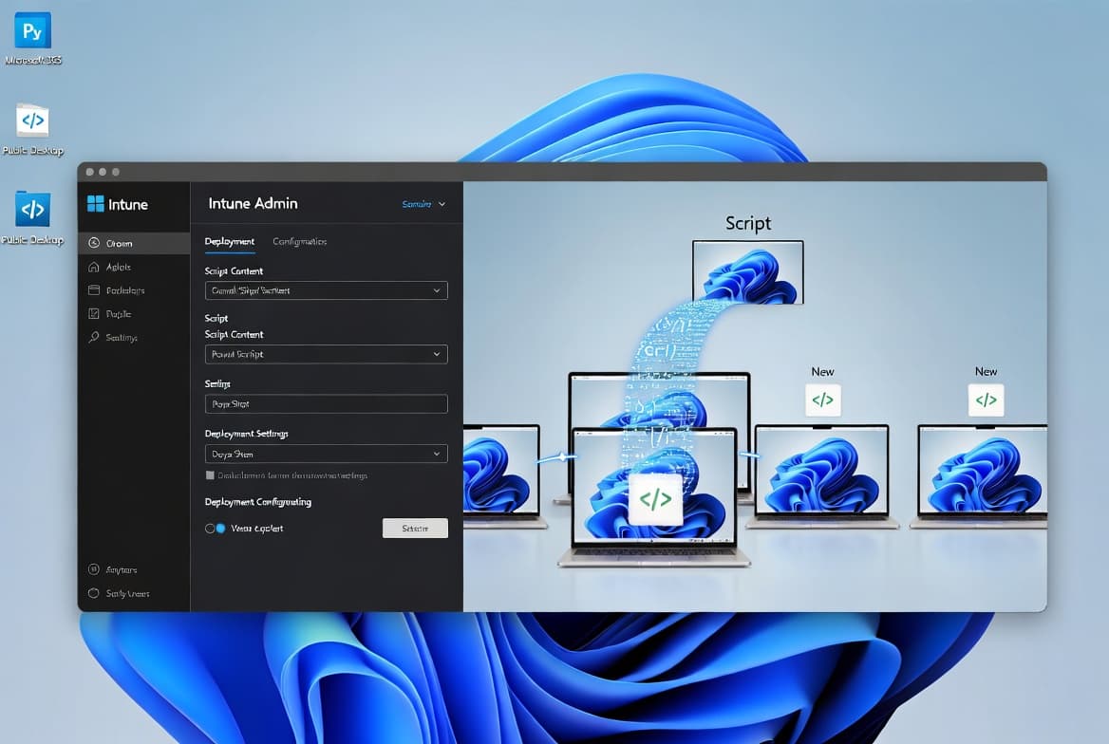This screenshot has width=1109, height=744.
Task: Select the blue code folder desktop icon
Action: (x=32, y=210)
